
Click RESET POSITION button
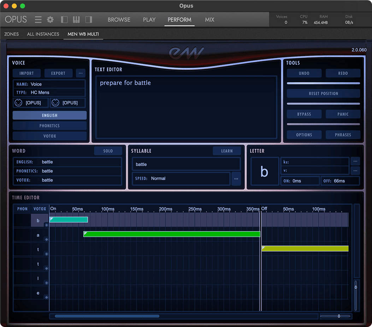pyautogui.click(x=324, y=94)
